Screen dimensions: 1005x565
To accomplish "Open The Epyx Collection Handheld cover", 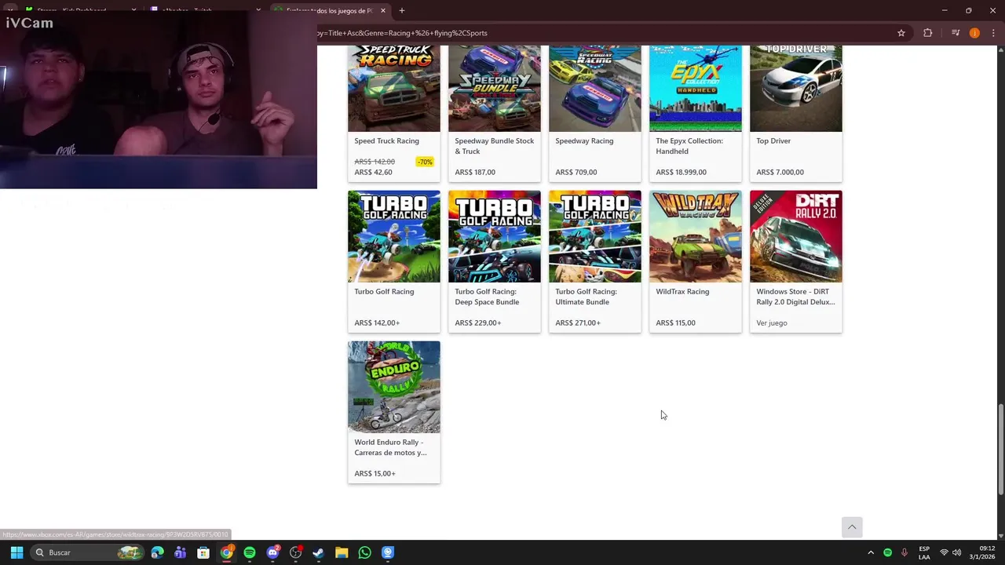I will tap(696, 88).
